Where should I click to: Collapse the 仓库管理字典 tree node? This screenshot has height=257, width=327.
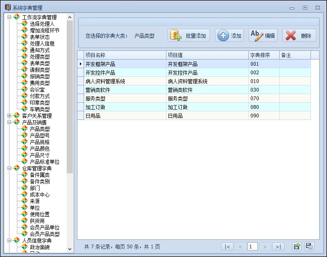(x=9, y=168)
